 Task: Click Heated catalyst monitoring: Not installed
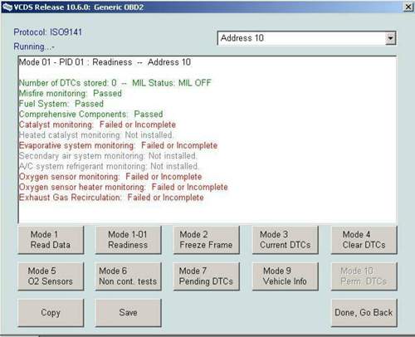pos(96,135)
